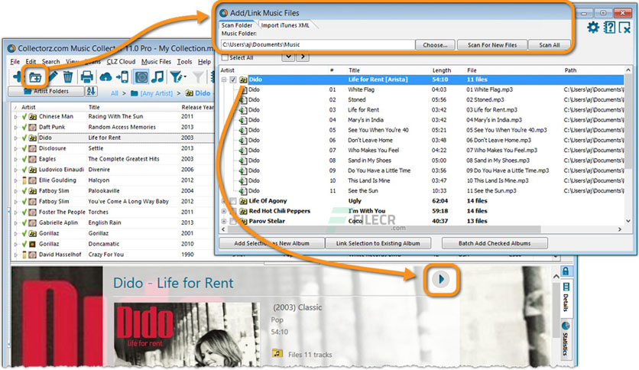Select the Scan Folder tab
Viewport: 639px width, 370px height.
click(x=237, y=25)
